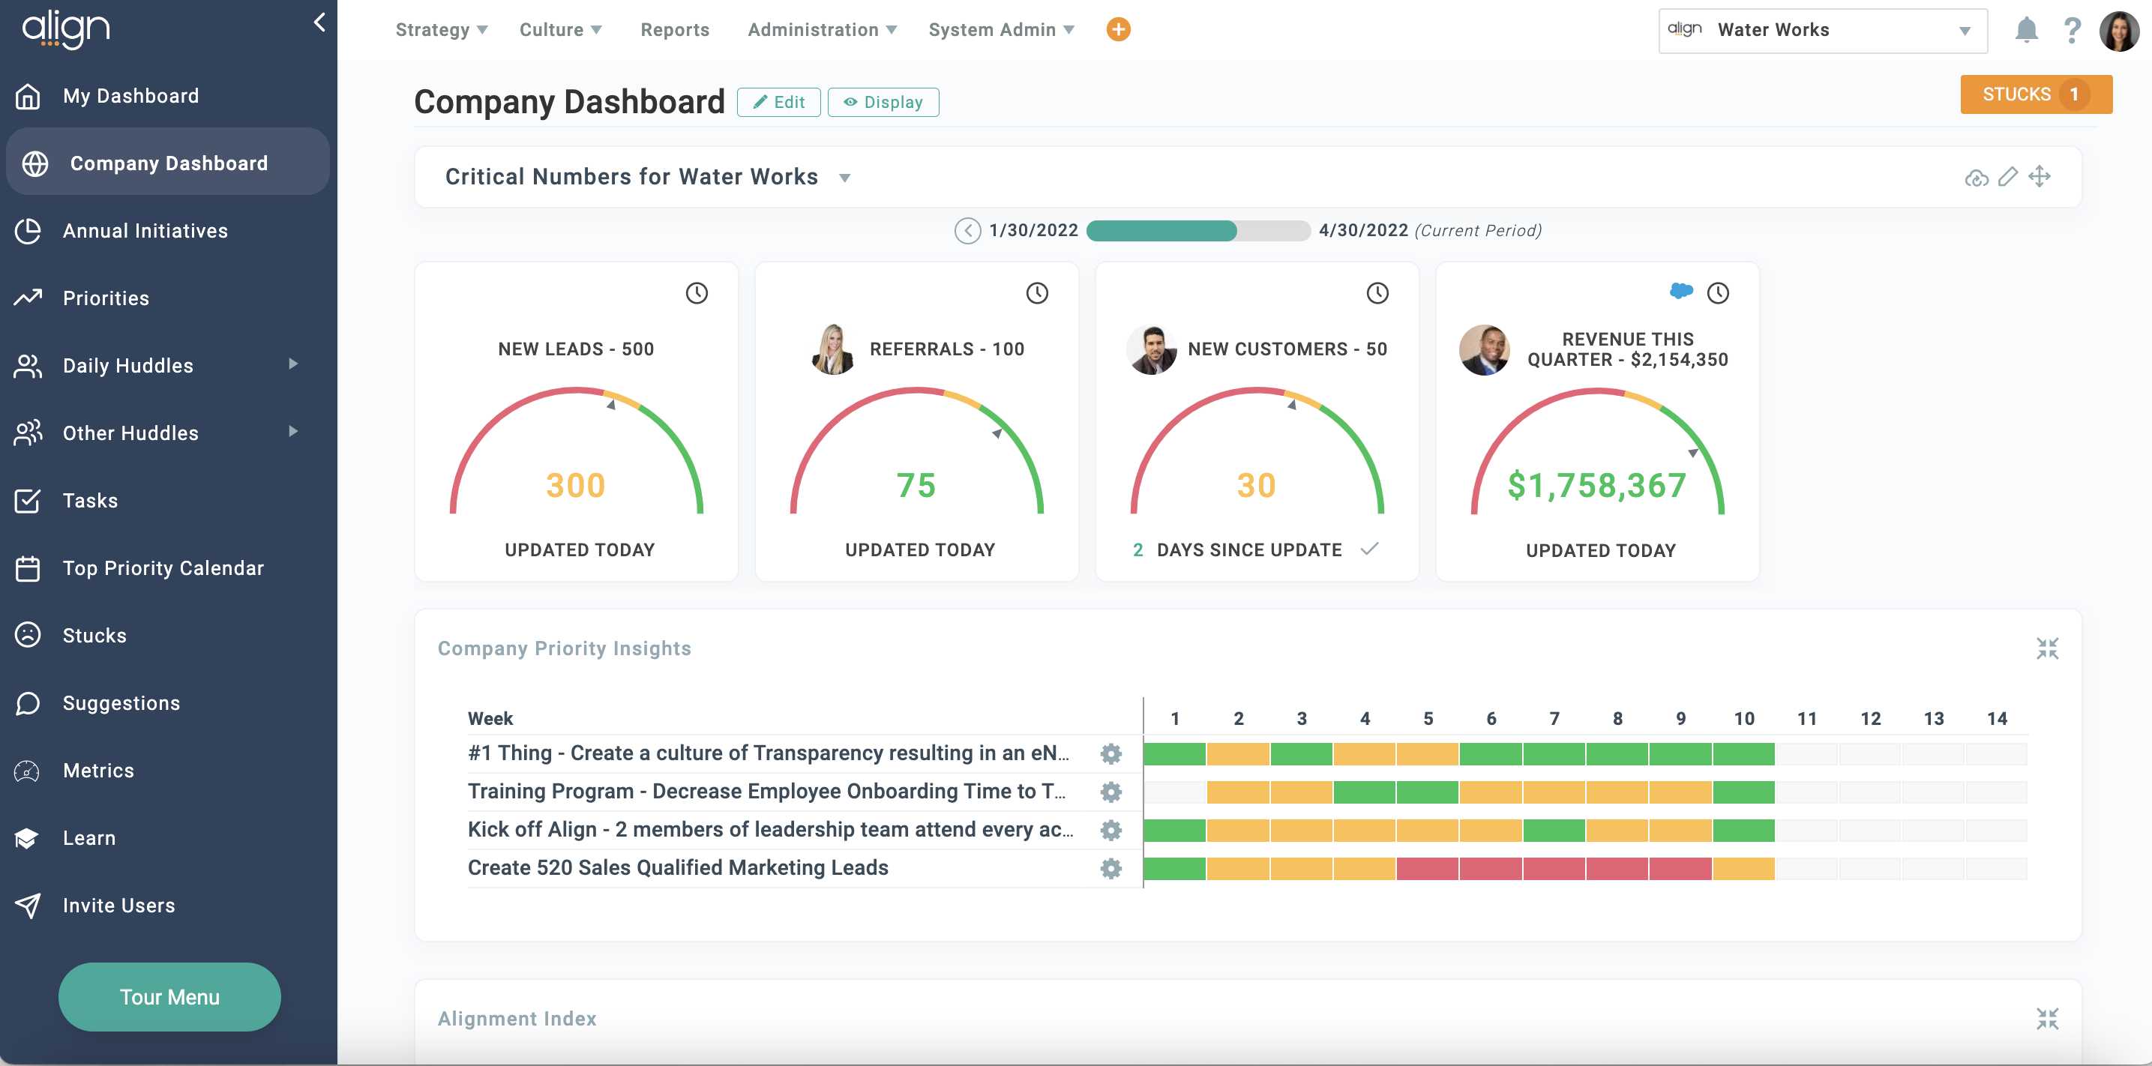Click the cloud sync icon on Critical Numbers panel
Image resolution: width=2152 pixels, height=1066 pixels.
[1977, 176]
